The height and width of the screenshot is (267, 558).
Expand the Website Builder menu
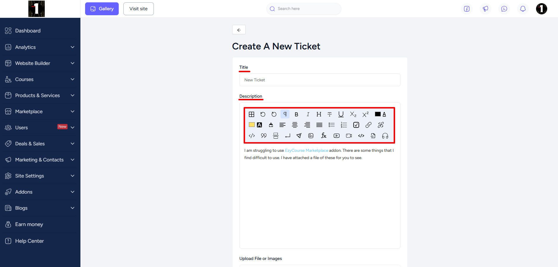(40, 63)
